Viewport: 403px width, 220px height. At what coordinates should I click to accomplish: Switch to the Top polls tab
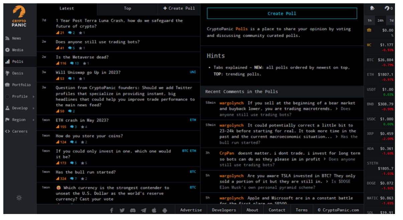128,8
